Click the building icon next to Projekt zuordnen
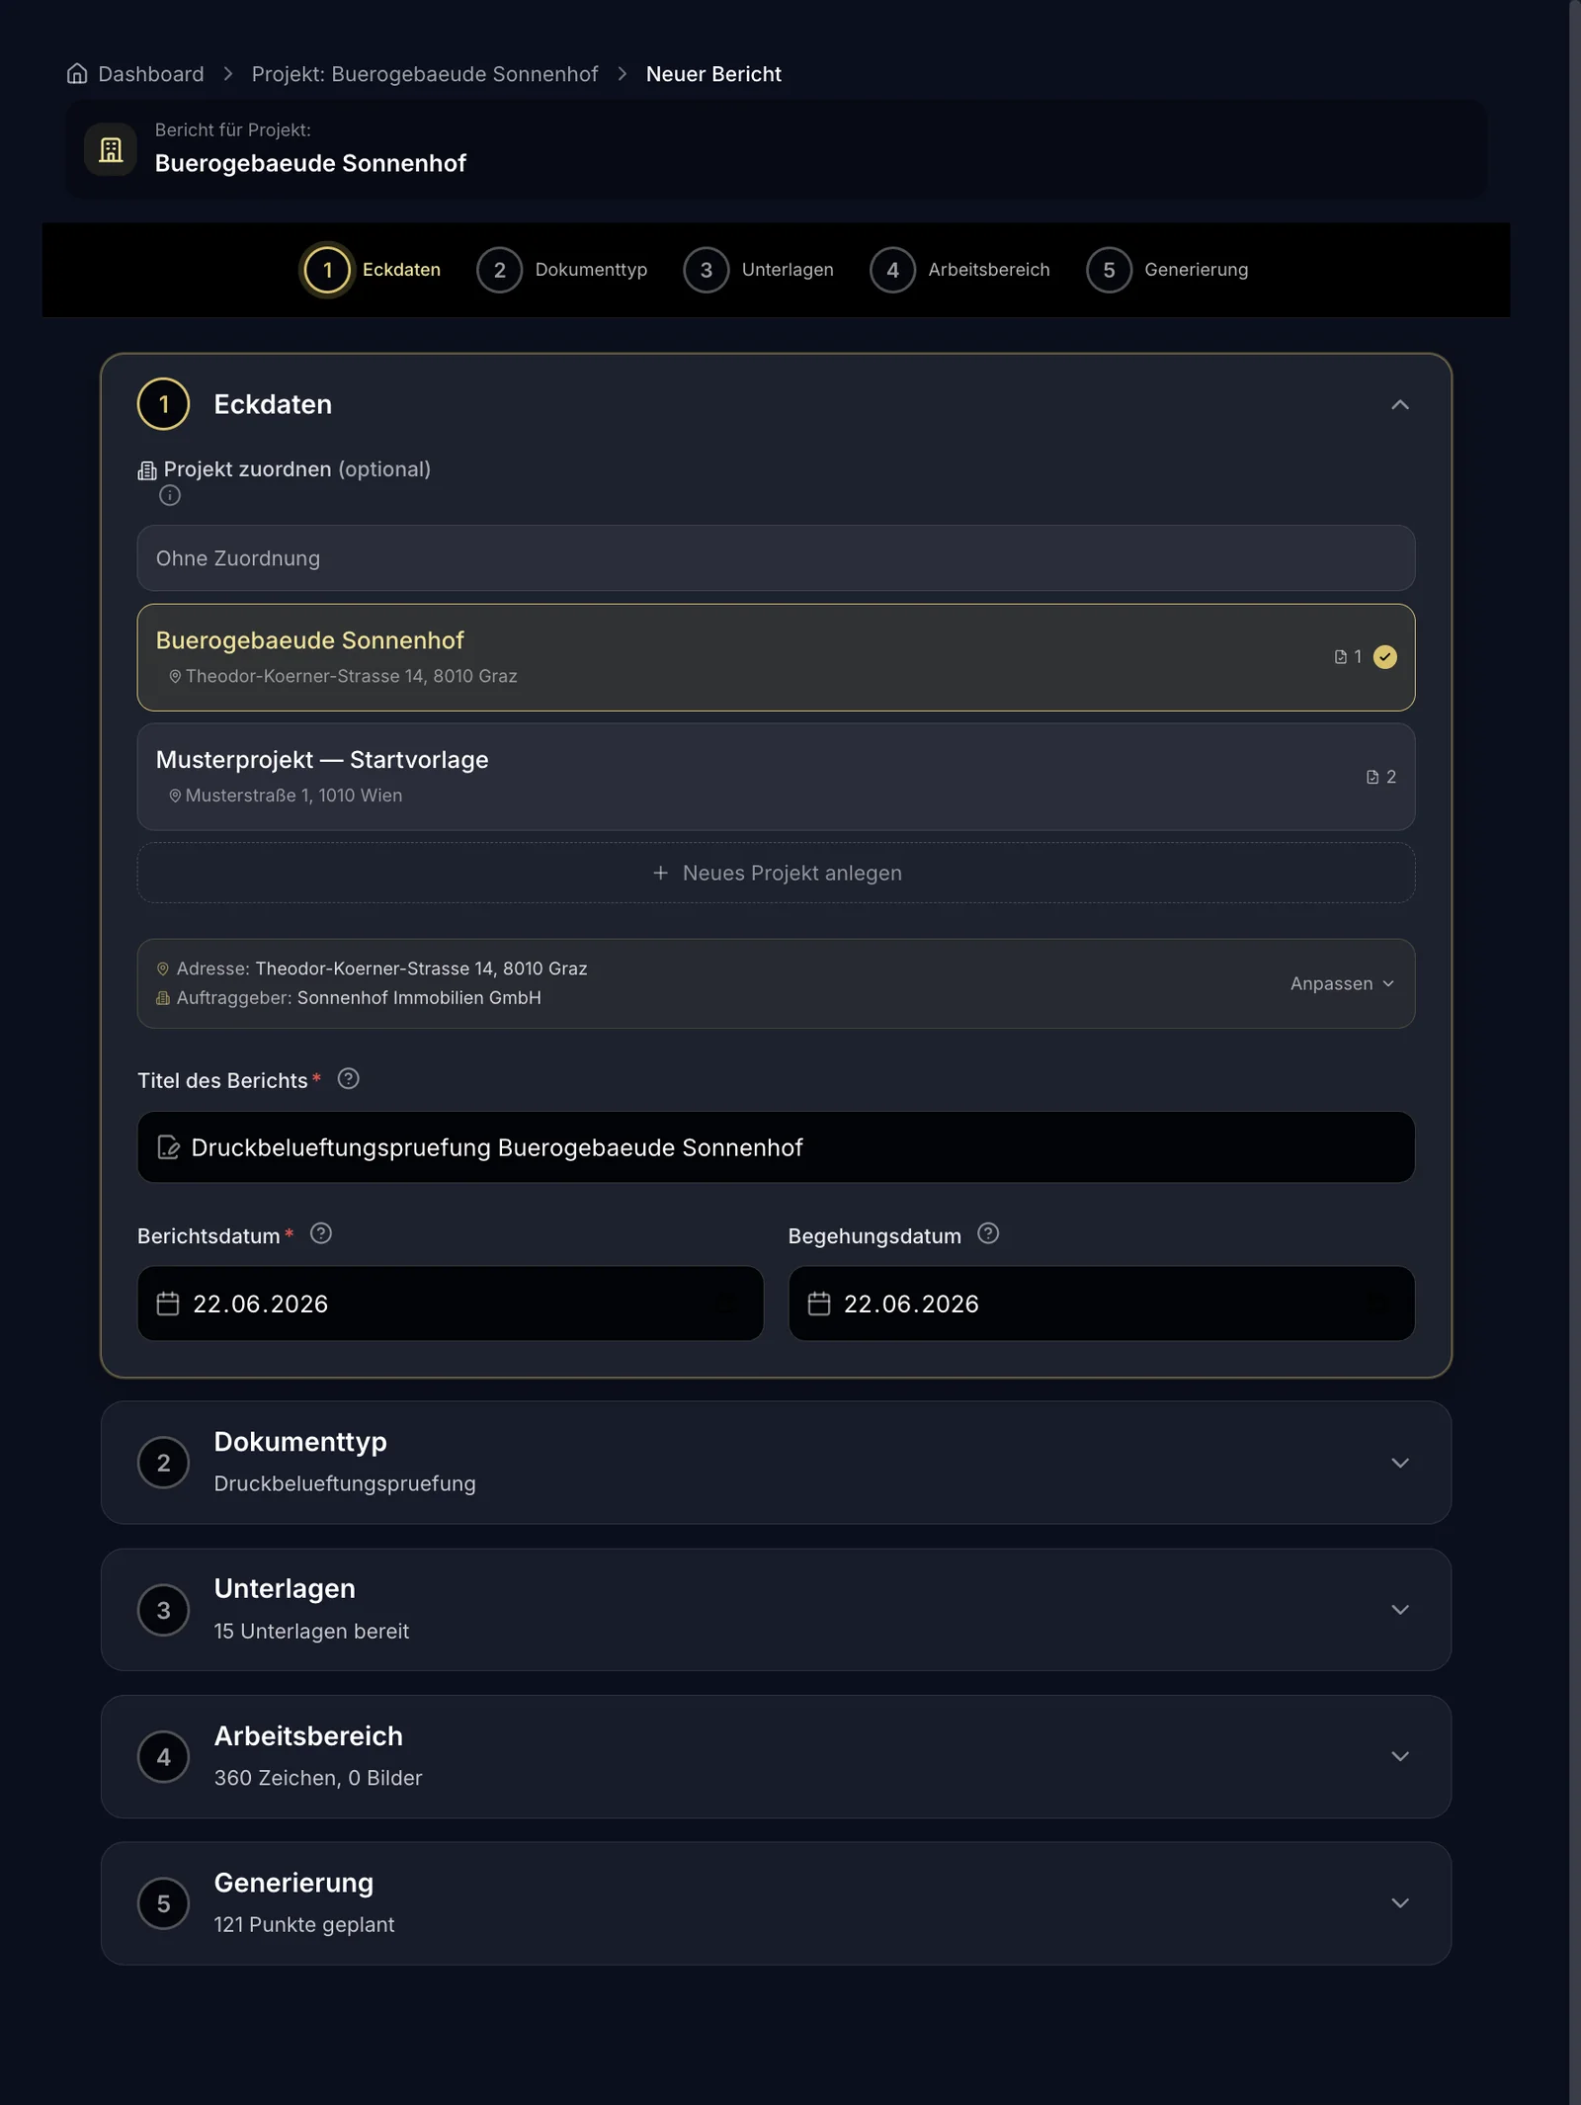1581x2105 pixels. (x=147, y=470)
